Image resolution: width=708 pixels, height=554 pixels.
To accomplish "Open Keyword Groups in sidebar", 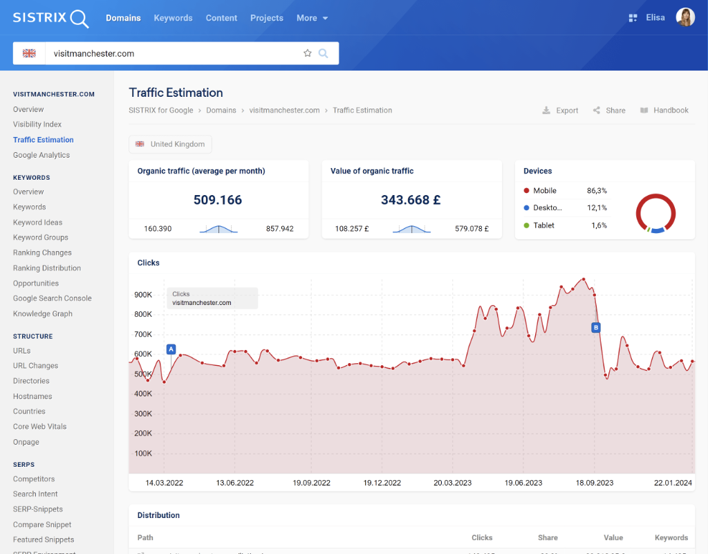I will tap(41, 237).
